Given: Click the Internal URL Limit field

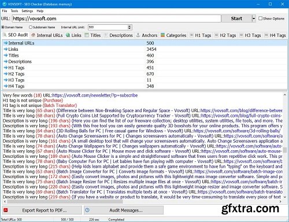Looking at the screenshot, I should click(108, 27).
